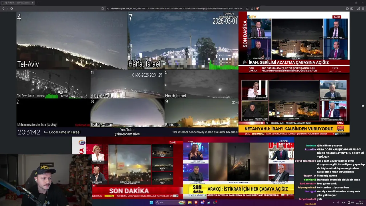Open the media control music note icon

tap(359, 9)
